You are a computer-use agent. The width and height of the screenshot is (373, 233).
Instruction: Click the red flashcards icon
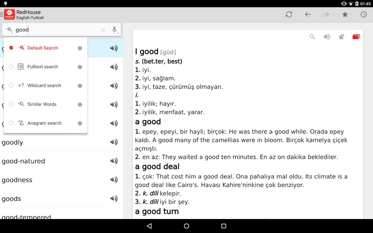pyautogui.click(x=356, y=37)
